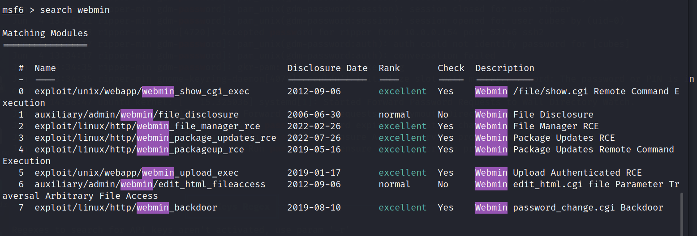Click the Matching Modules heading

tap(45, 33)
